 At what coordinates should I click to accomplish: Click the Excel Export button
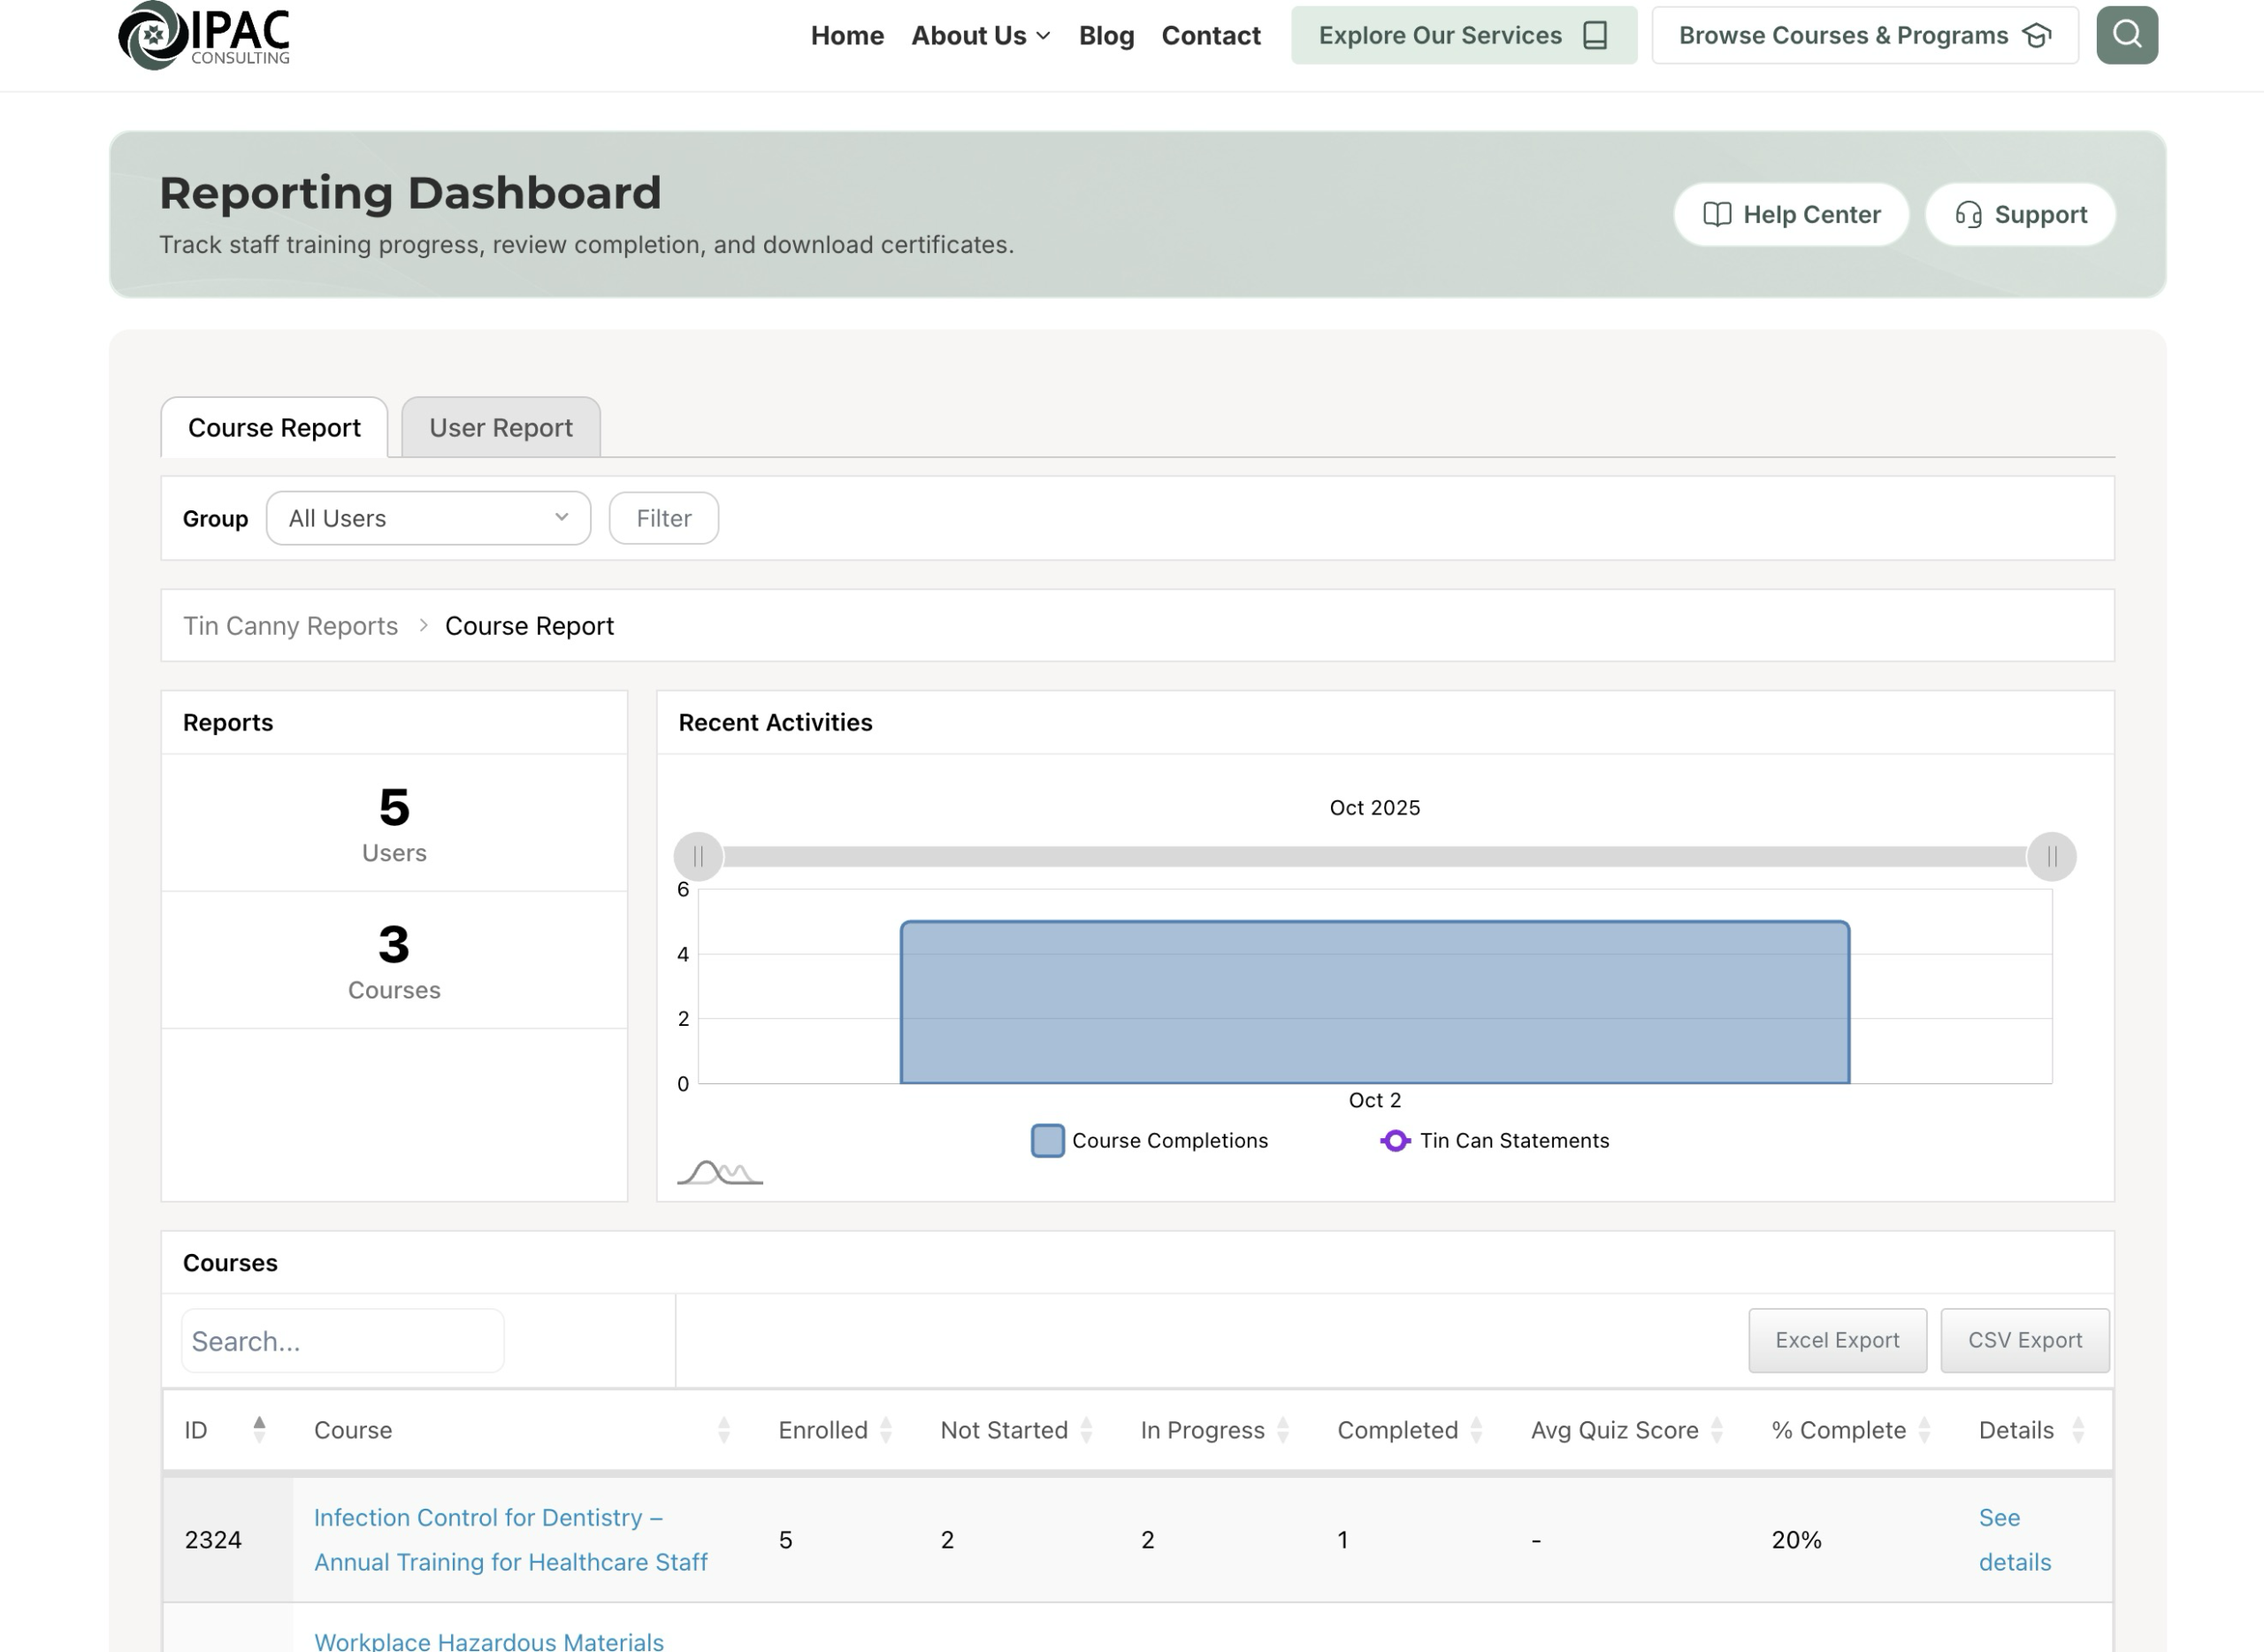[x=1837, y=1340]
